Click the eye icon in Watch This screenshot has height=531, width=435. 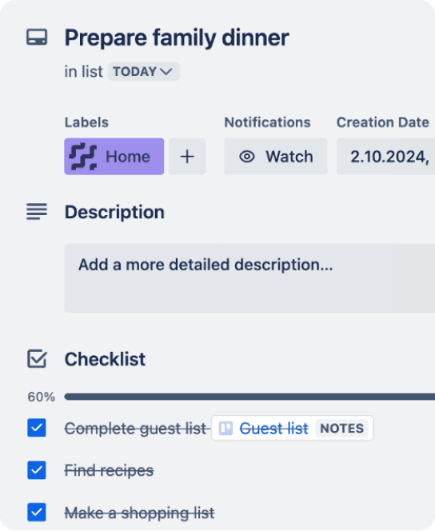coord(247,157)
